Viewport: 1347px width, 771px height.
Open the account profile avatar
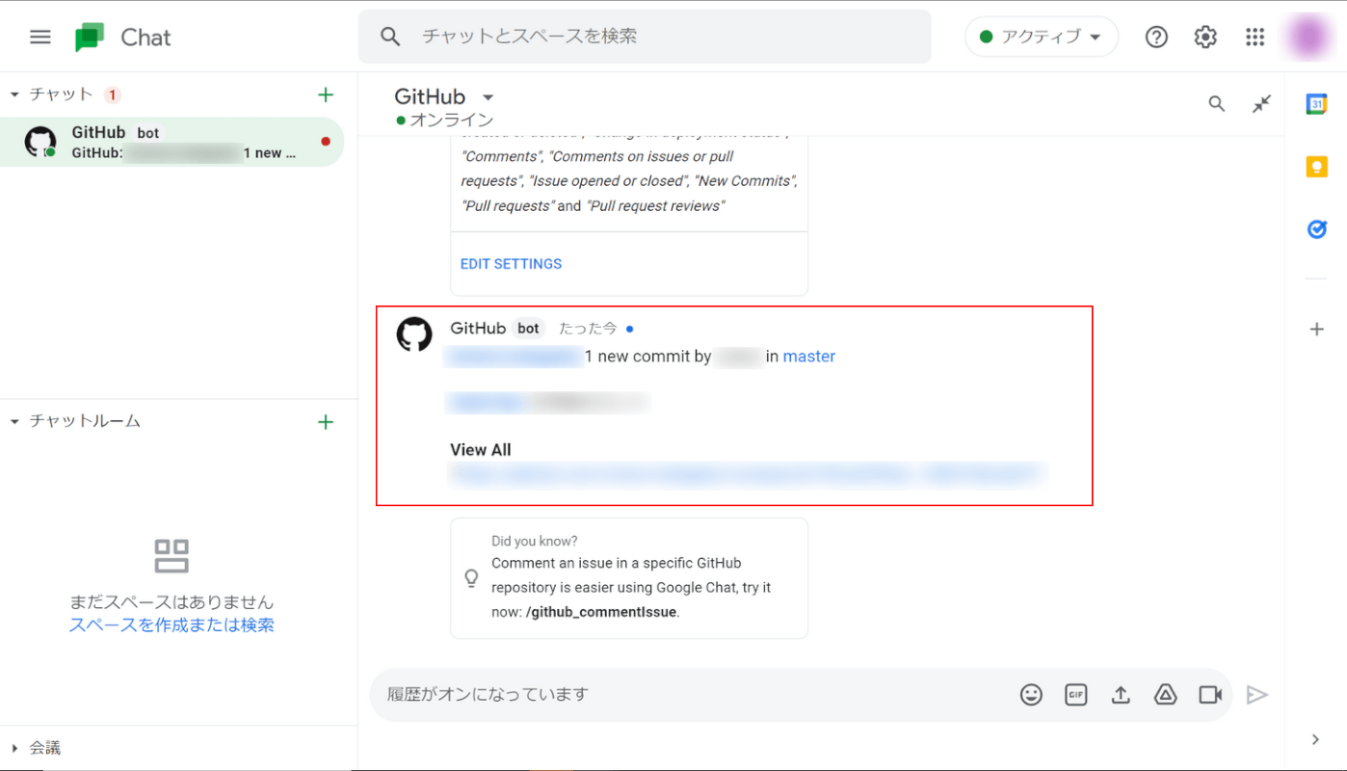pyautogui.click(x=1307, y=37)
